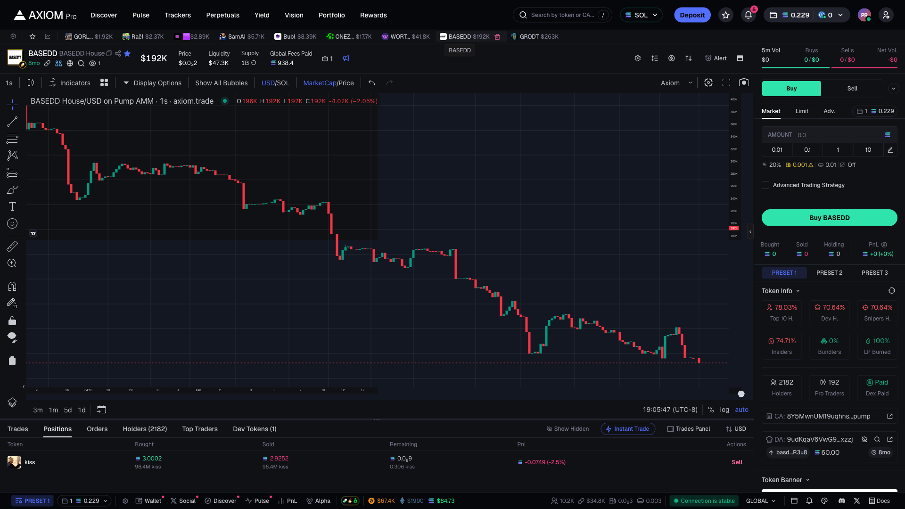
Task: Select the 20% slippage setting
Action: (x=771, y=165)
